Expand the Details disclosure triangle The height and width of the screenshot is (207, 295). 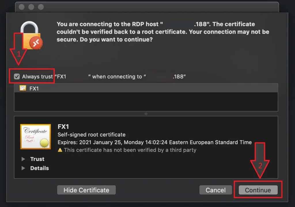click(23, 168)
